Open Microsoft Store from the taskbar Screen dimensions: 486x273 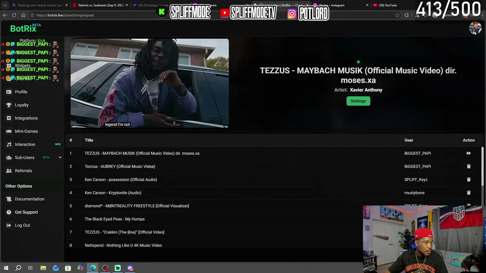[x=68, y=268]
